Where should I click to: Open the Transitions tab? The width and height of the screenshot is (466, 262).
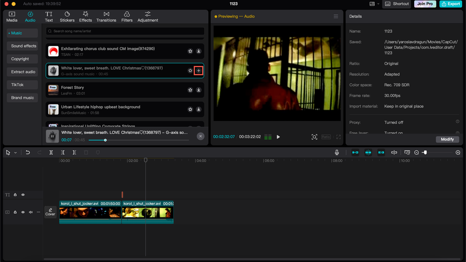pos(106,17)
